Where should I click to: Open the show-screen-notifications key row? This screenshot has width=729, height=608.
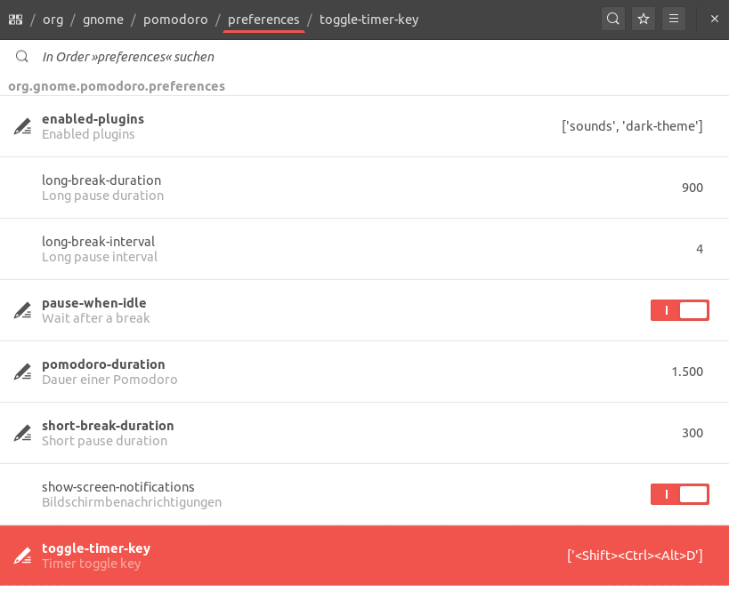coord(365,494)
